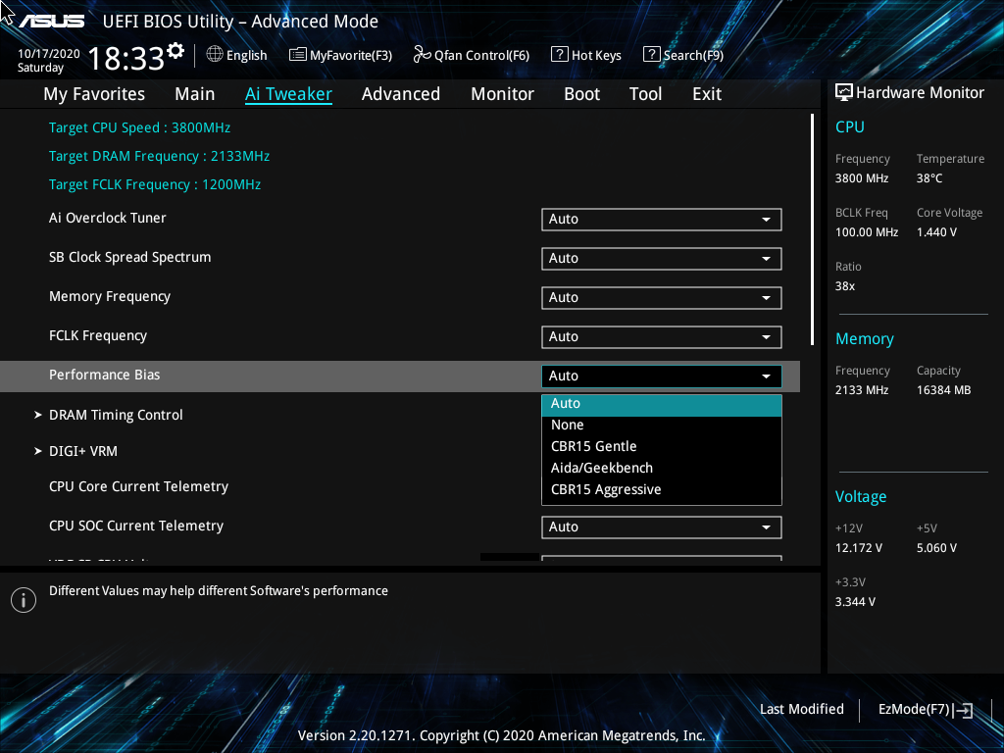Click the info icon beside help text
1004x753 pixels.
pyautogui.click(x=24, y=600)
